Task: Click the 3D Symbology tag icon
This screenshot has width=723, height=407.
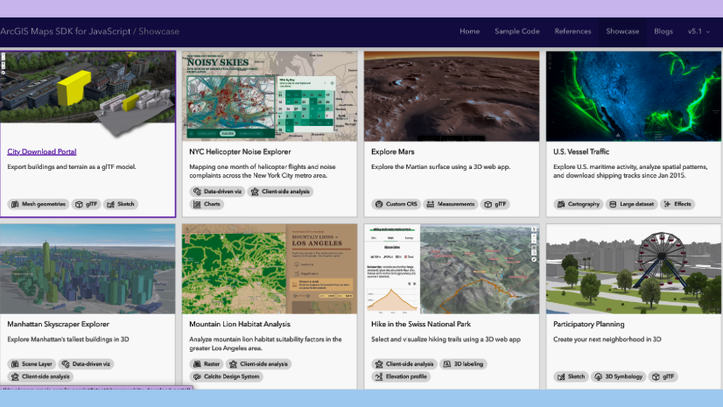Action: pos(598,376)
